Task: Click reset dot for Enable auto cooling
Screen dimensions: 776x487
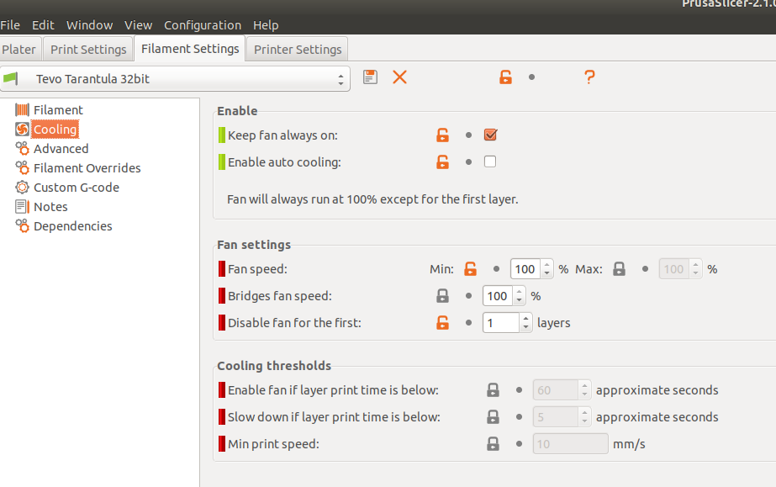Action: tap(468, 161)
